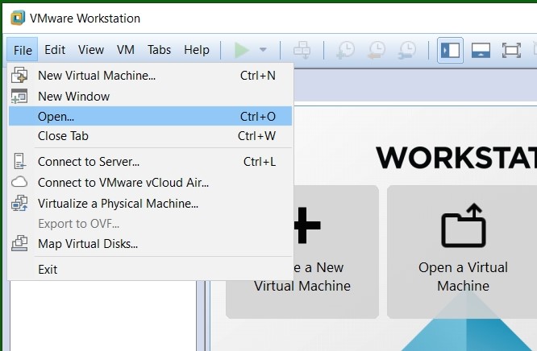Toggle the thumbnail bar view button

click(x=481, y=50)
